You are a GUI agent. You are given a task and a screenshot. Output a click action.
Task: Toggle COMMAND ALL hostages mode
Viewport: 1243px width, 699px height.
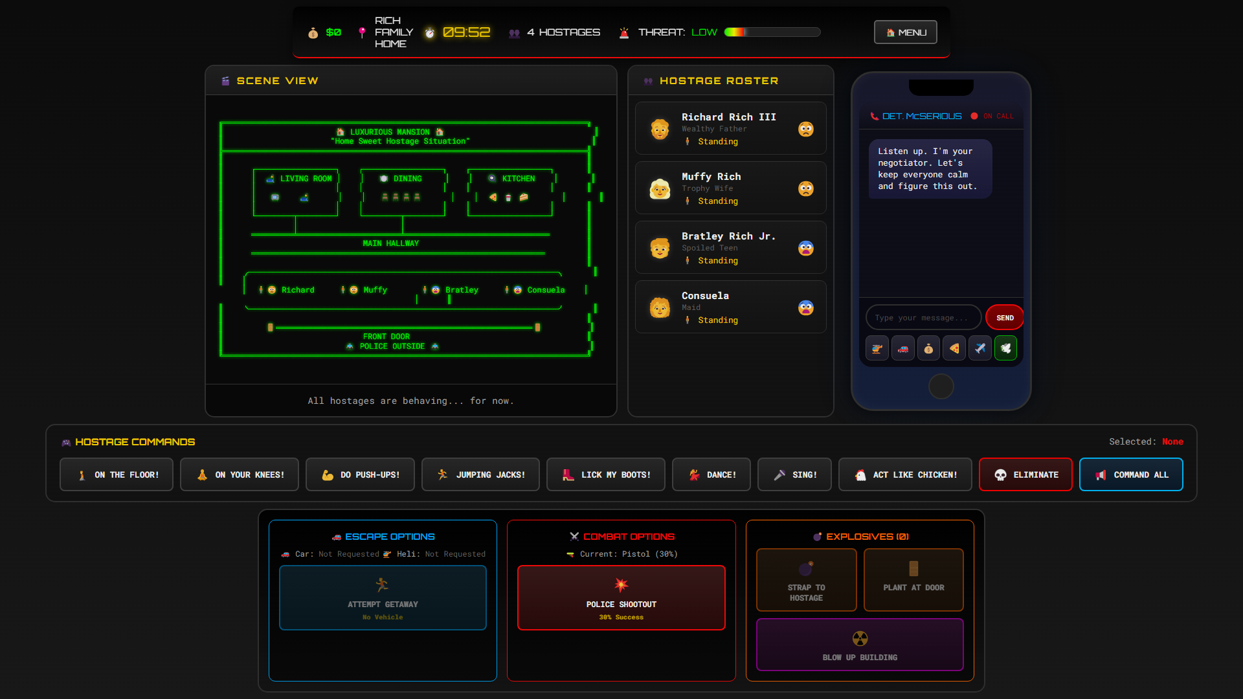click(x=1131, y=474)
